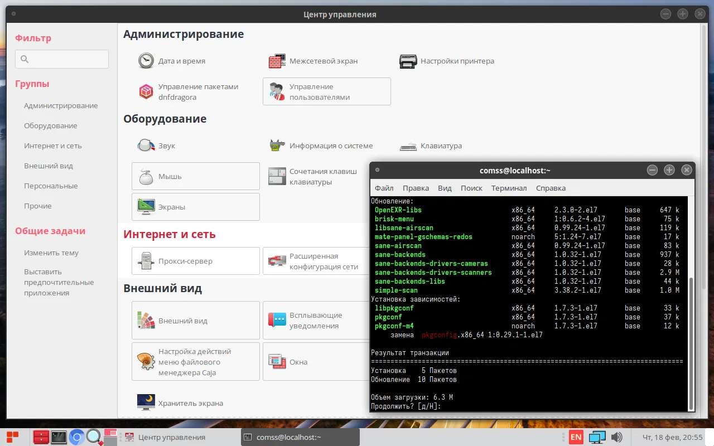Select the Оборудование group in the sidebar
The width and height of the screenshot is (714, 446).
pos(51,125)
